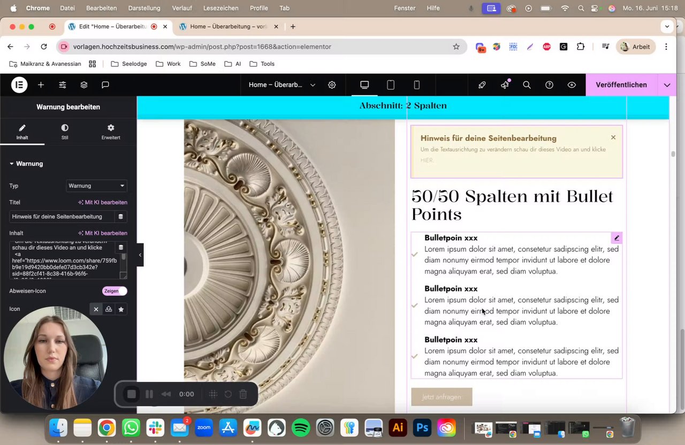Open a new browser tab
The height and width of the screenshot is (445, 685).
293,26
